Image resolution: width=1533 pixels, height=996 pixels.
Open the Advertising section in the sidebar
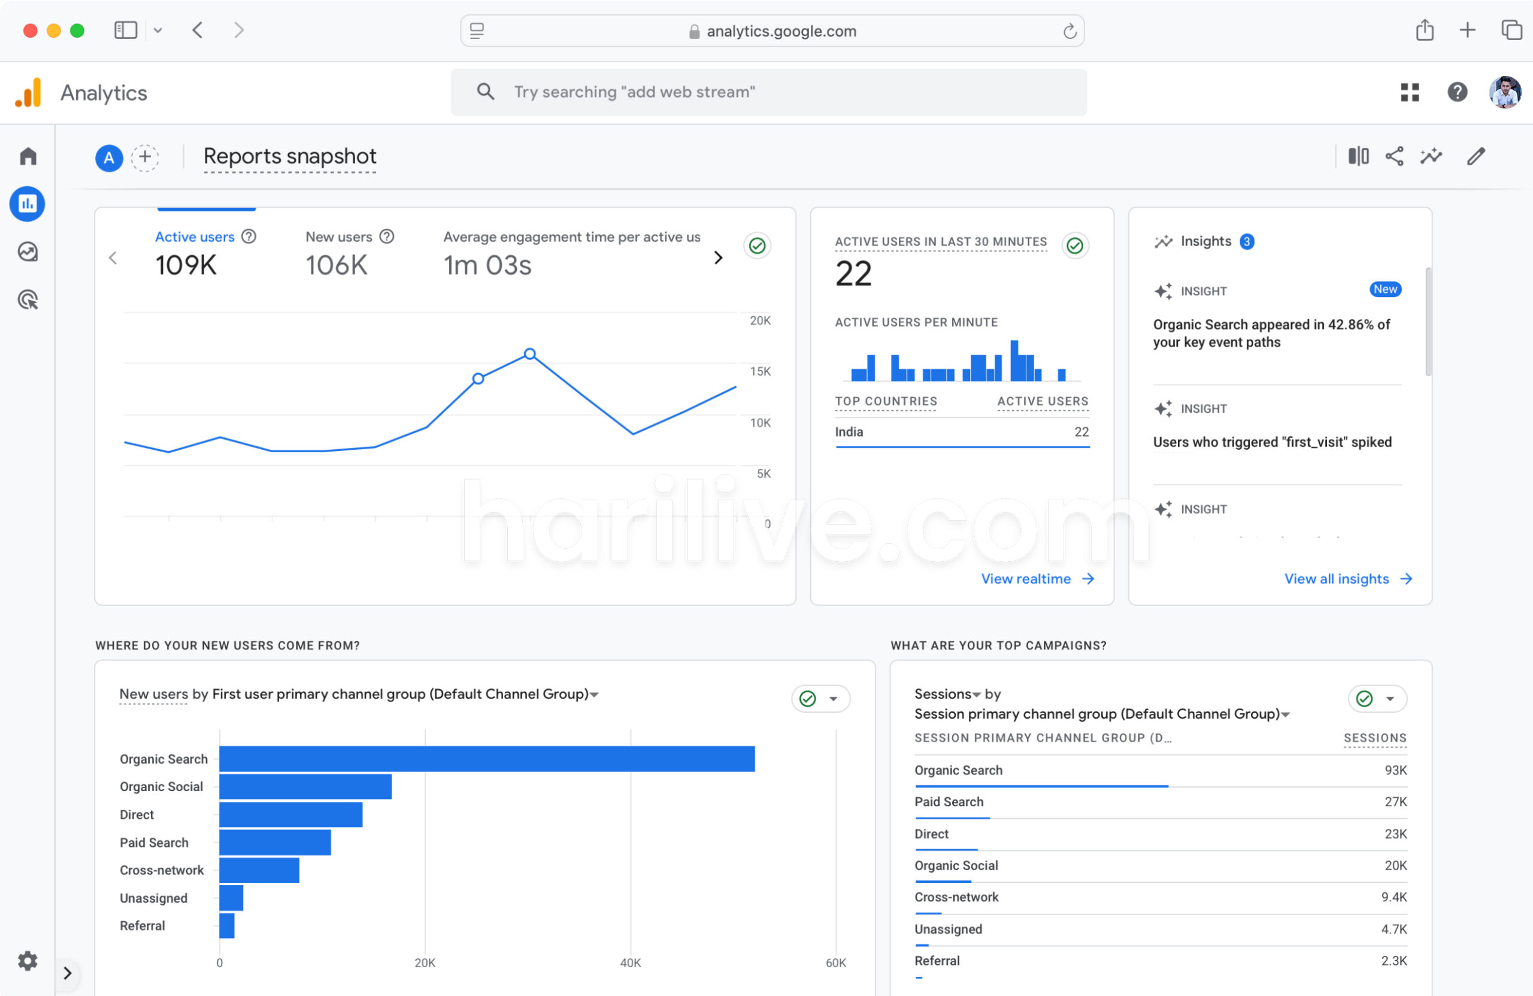(27, 299)
